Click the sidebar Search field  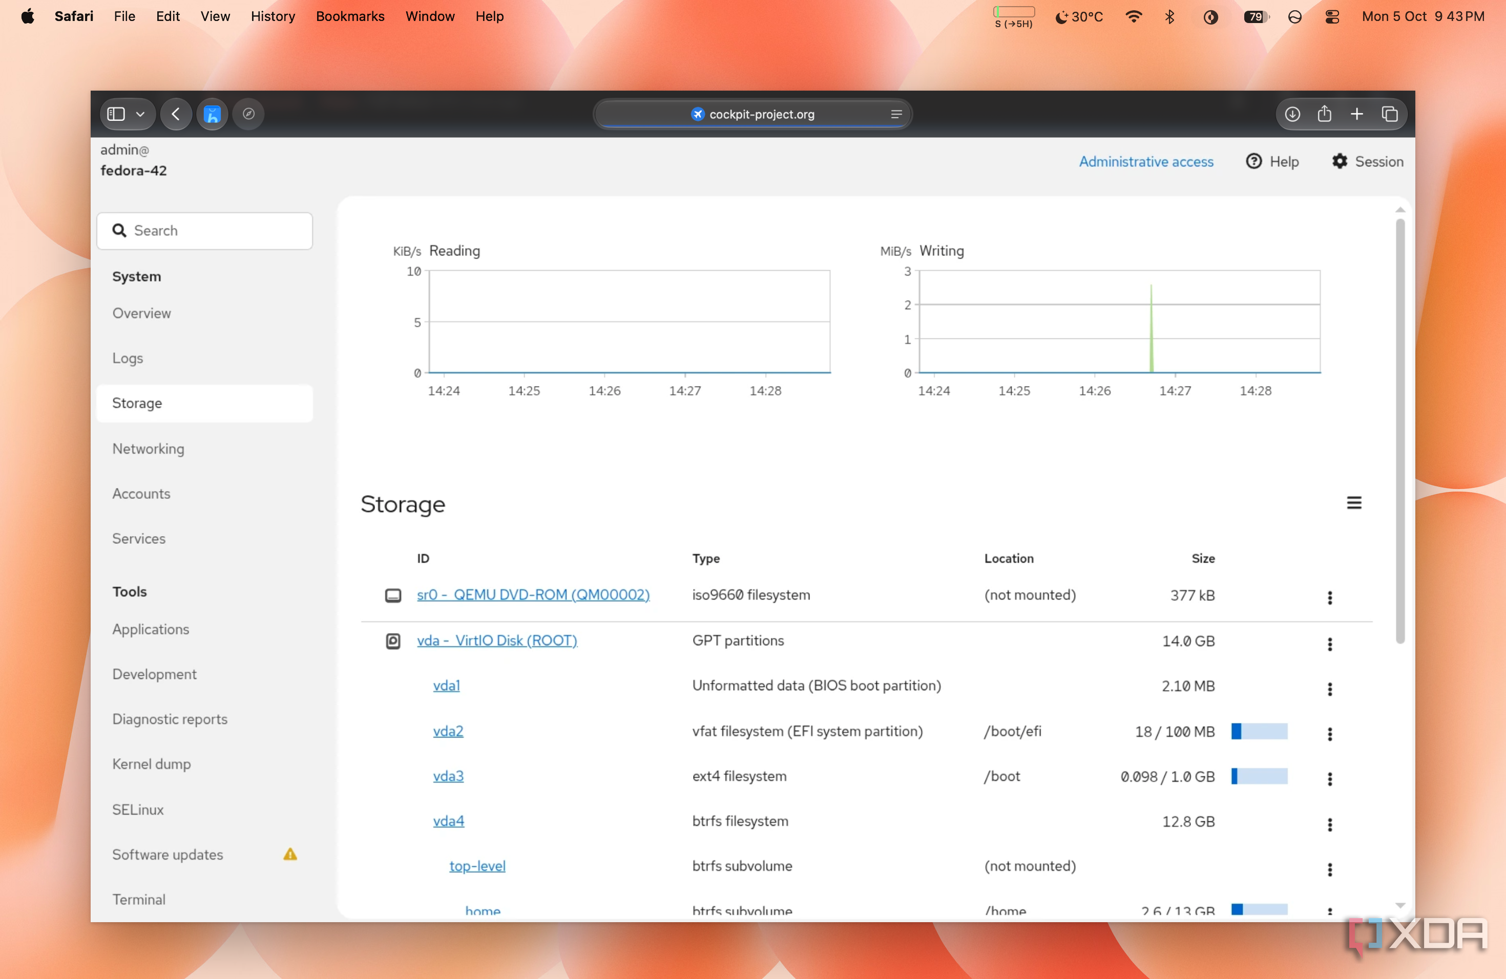pyautogui.click(x=204, y=231)
